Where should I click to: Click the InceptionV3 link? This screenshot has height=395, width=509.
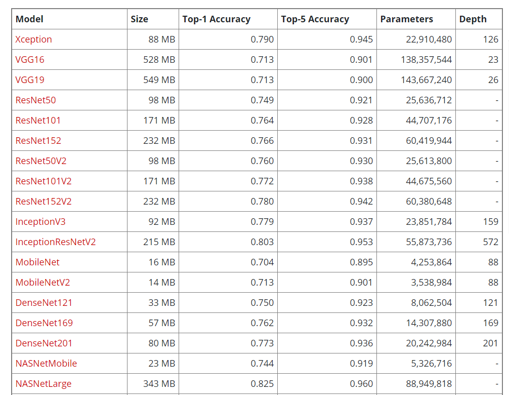pyautogui.click(x=40, y=222)
